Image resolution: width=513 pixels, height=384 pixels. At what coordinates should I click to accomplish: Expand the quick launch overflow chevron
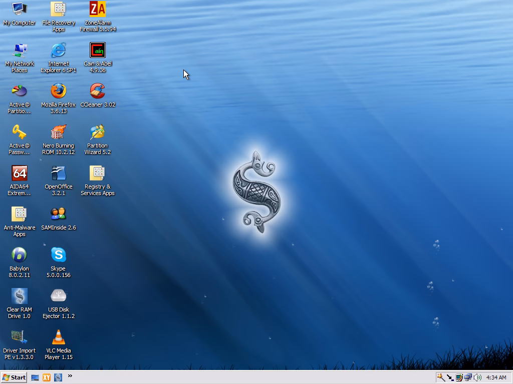click(x=70, y=376)
